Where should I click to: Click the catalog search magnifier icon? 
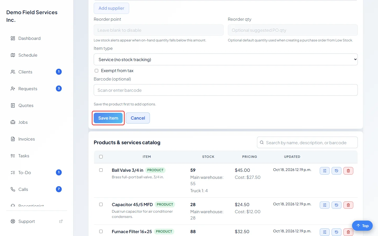point(262,143)
